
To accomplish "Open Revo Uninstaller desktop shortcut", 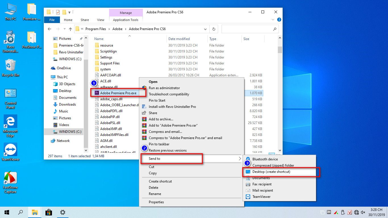I will [x=11, y=42].
